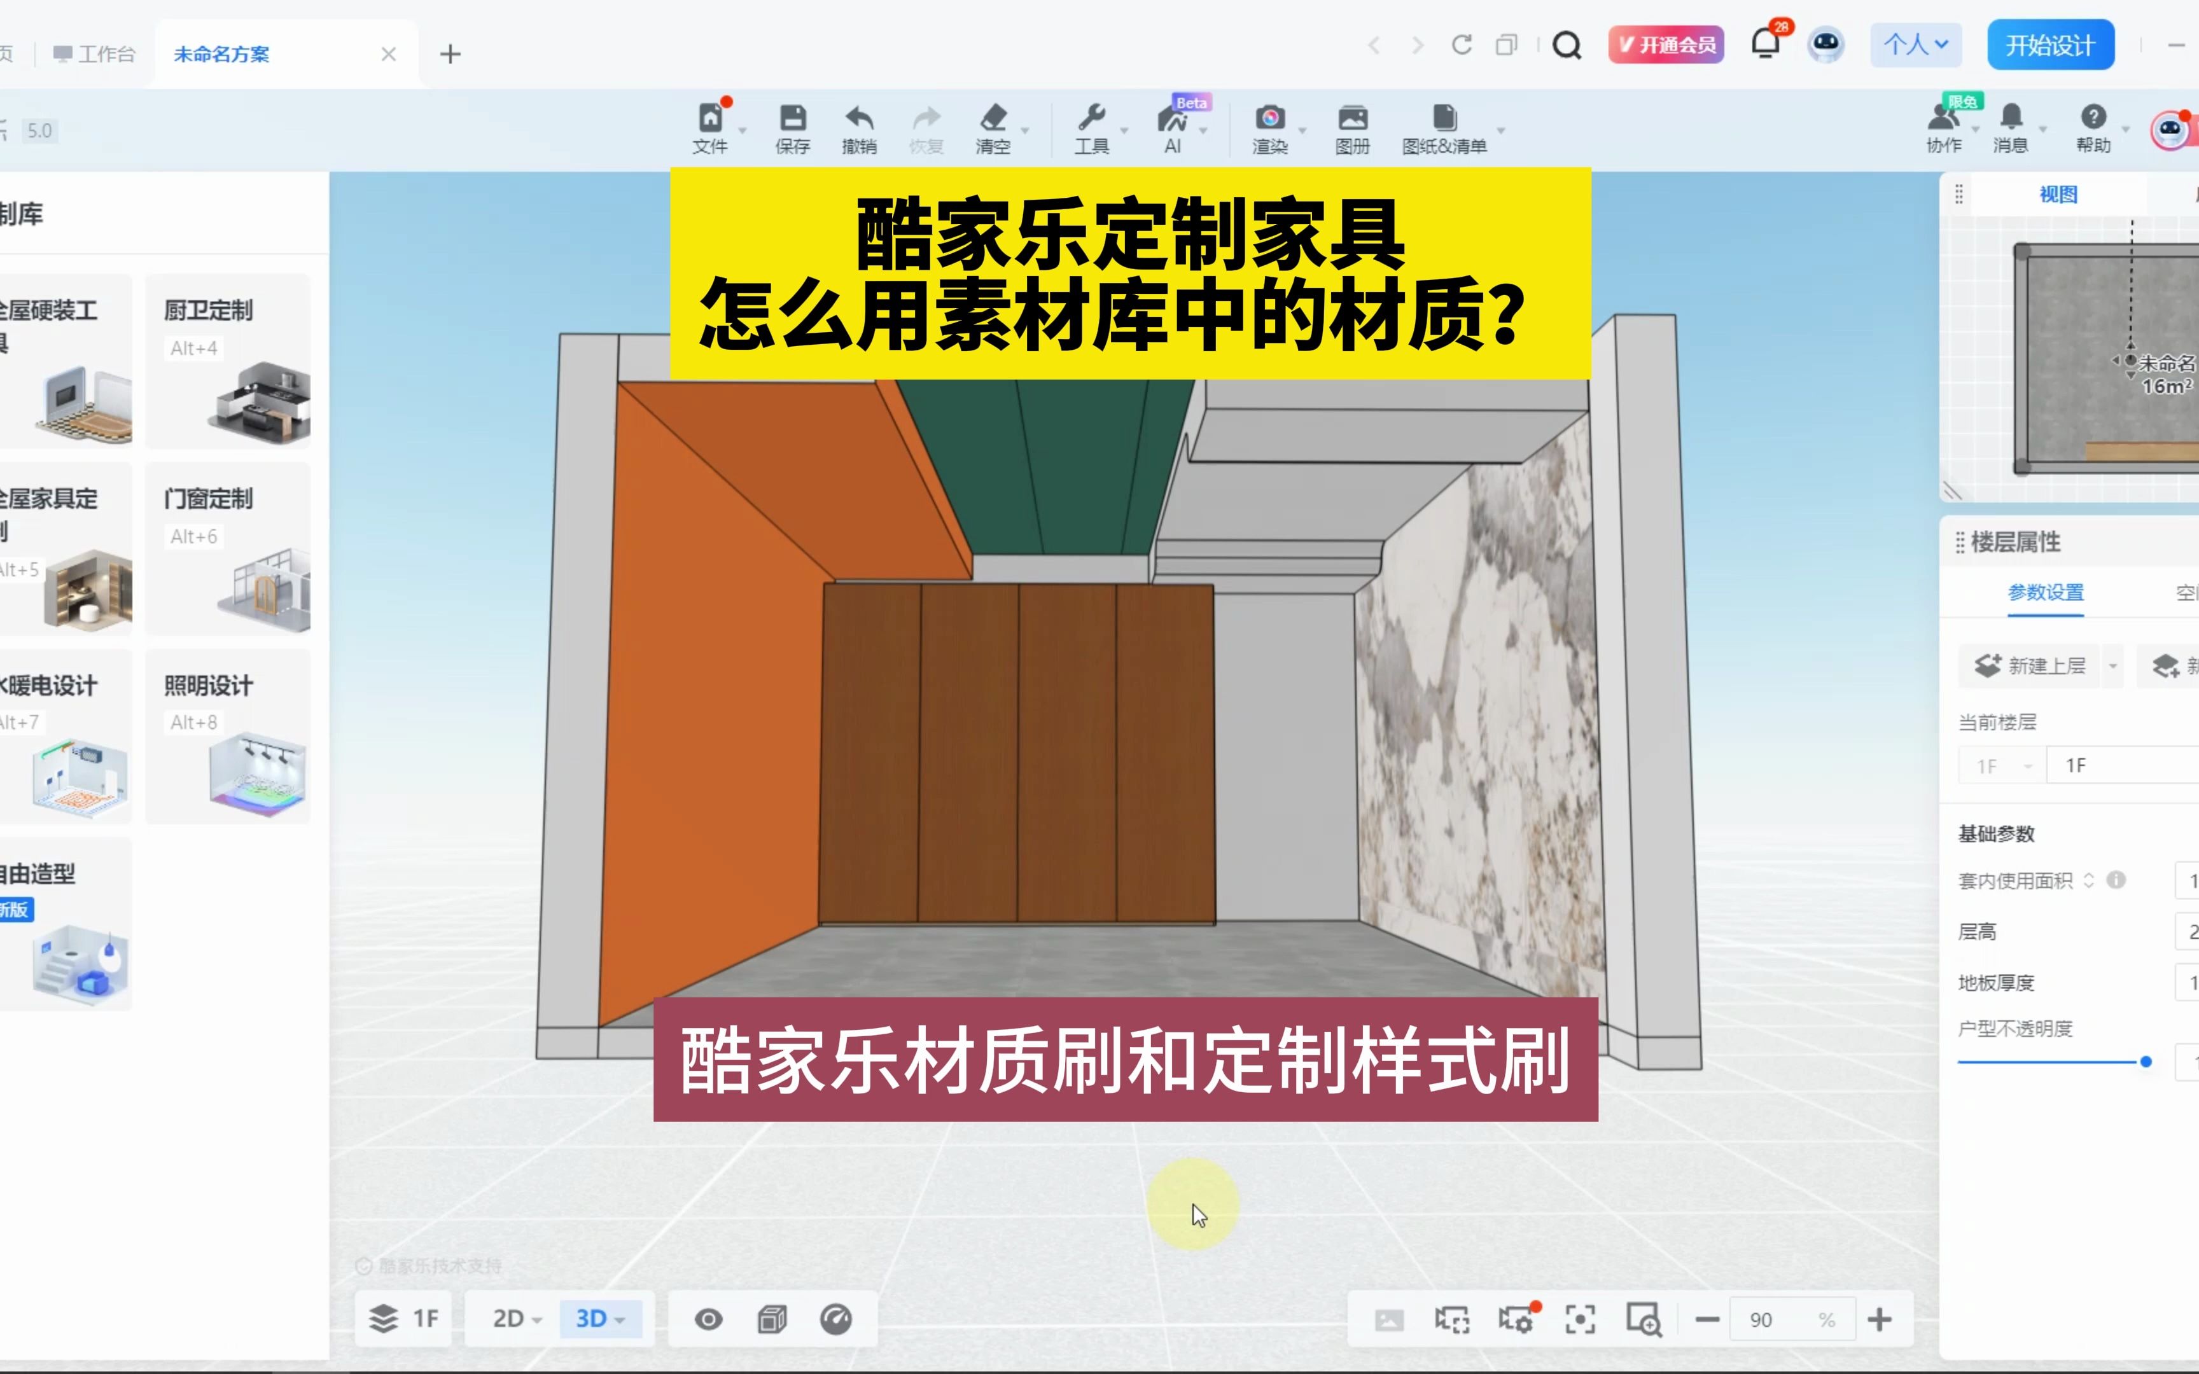Click the 开通会员 button
This screenshot has height=1374, width=2199.
pyautogui.click(x=1666, y=45)
